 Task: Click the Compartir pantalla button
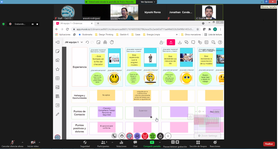tap(152, 144)
